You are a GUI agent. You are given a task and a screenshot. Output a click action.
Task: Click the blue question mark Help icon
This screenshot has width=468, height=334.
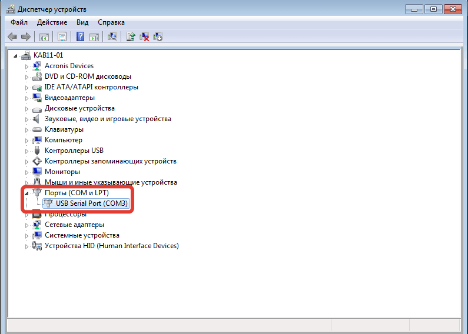point(80,36)
